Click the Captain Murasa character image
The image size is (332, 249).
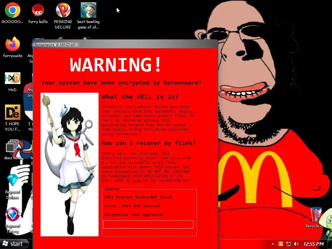[x=69, y=164]
